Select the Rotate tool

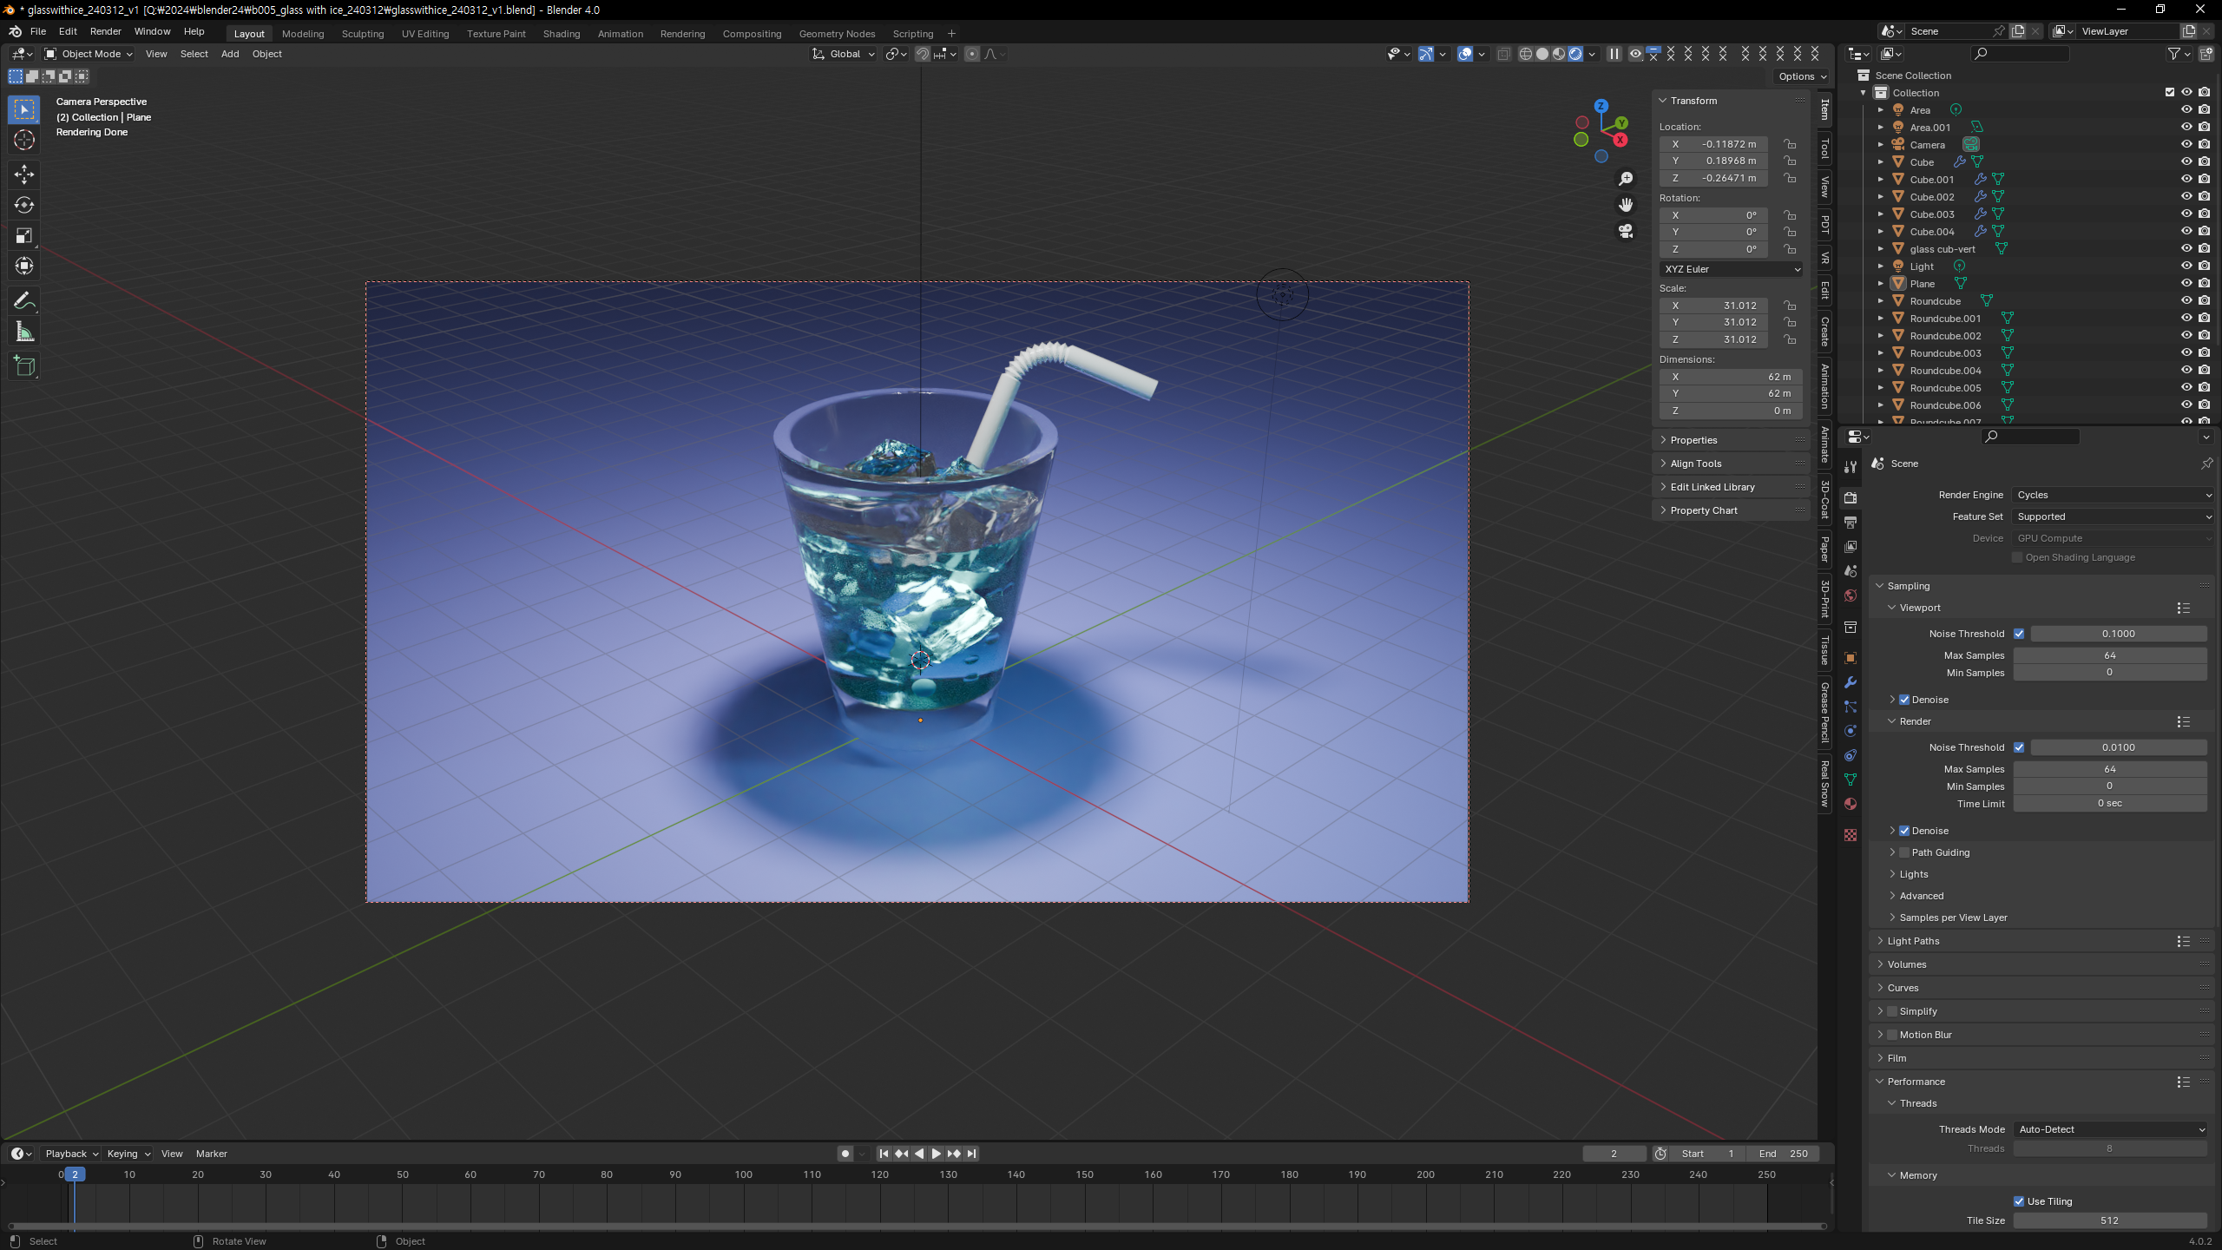pos(24,205)
